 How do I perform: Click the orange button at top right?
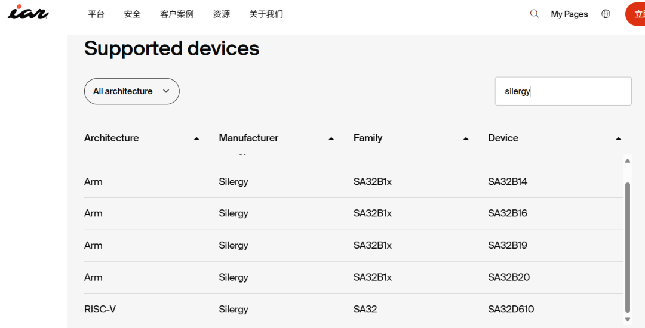click(635, 14)
